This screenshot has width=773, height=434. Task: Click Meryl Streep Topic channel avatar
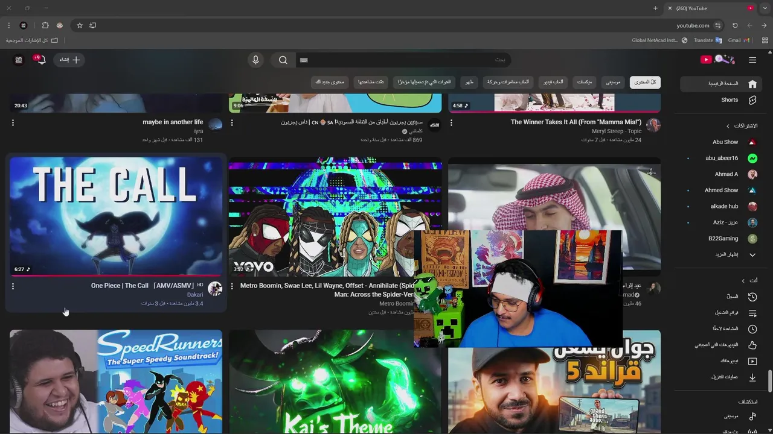[x=653, y=125]
